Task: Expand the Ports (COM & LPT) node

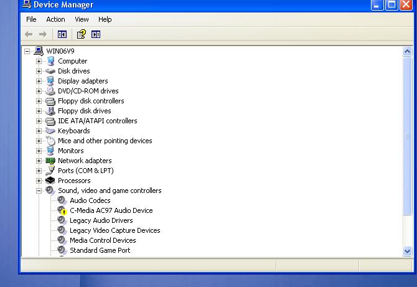Action: (39, 171)
